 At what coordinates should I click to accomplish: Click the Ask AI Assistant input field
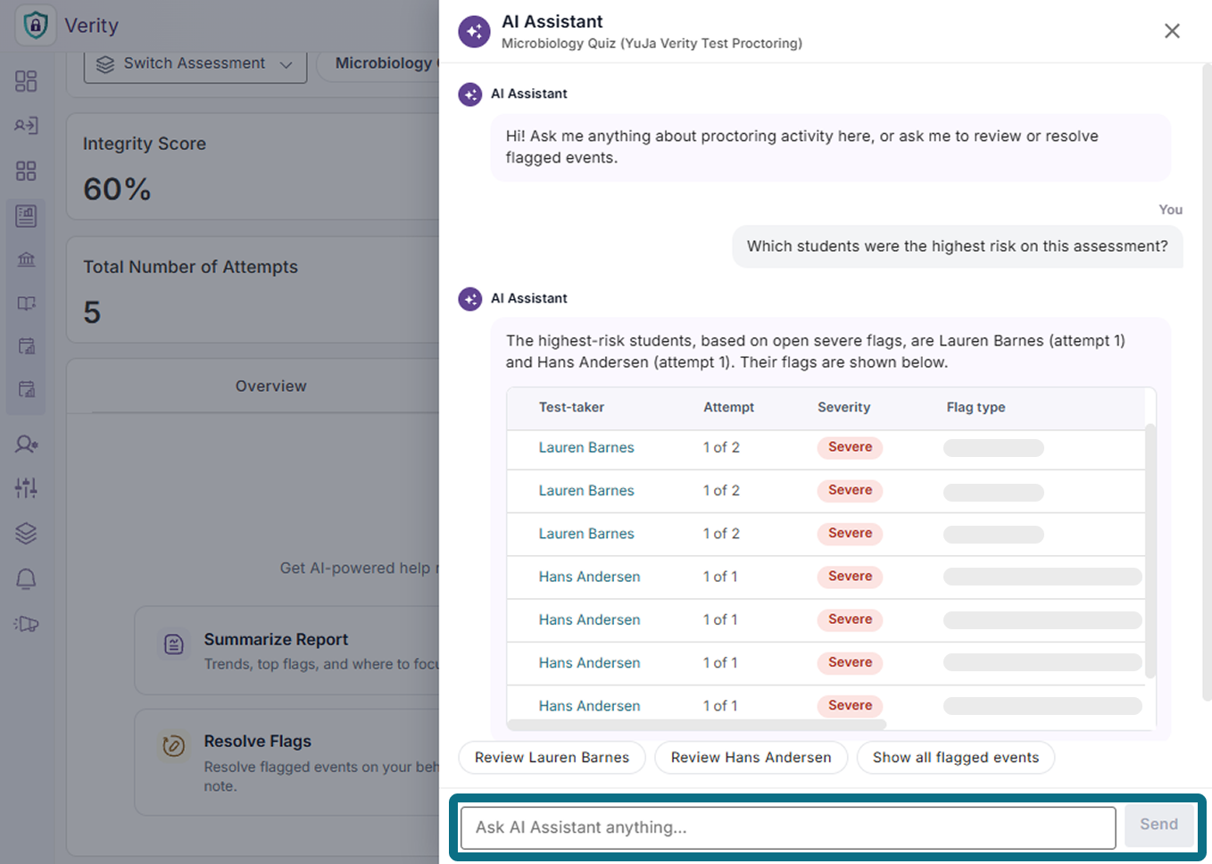pos(788,827)
